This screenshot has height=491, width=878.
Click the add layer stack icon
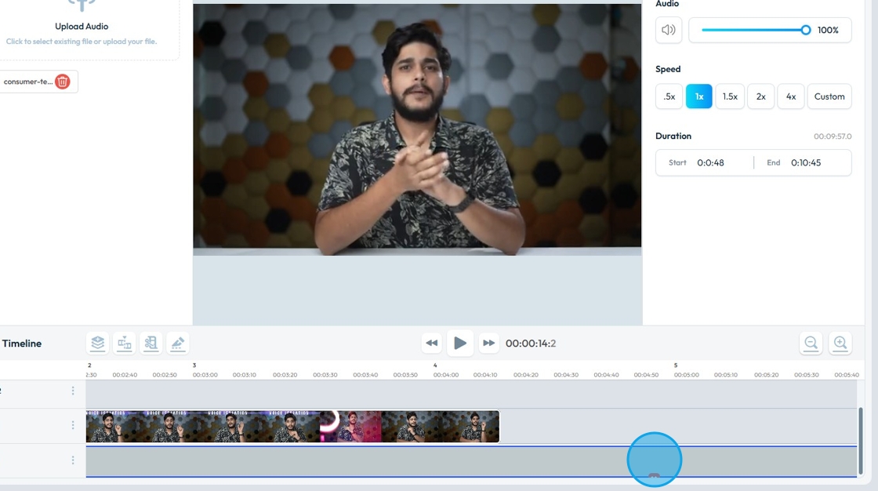click(97, 343)
